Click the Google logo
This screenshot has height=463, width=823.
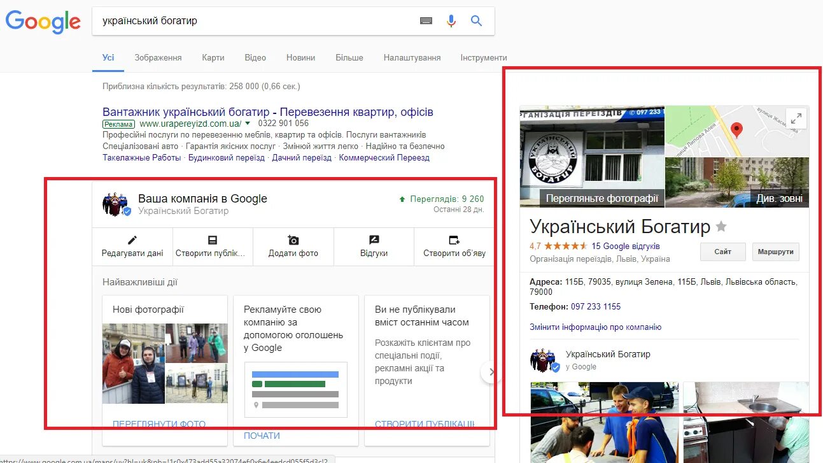coord(43,22)
